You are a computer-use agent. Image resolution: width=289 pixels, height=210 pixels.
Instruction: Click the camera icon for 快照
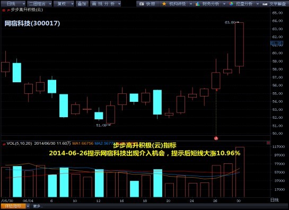click(x=142, y=4)
